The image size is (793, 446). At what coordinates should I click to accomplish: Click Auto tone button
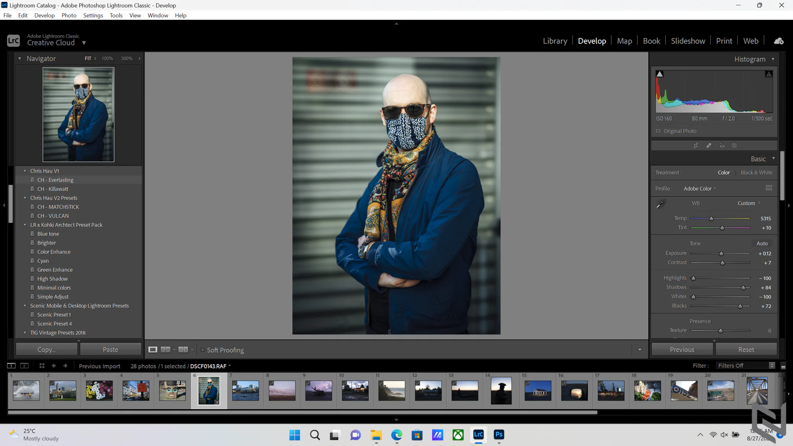762,244
